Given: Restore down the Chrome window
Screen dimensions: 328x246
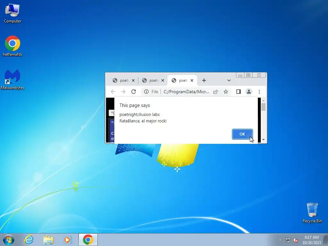Looking at the screenshot, I should [248, 75].
